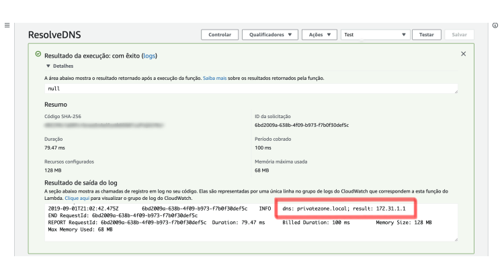
Task: Open the Test event selector
Action: coord(375,34)
